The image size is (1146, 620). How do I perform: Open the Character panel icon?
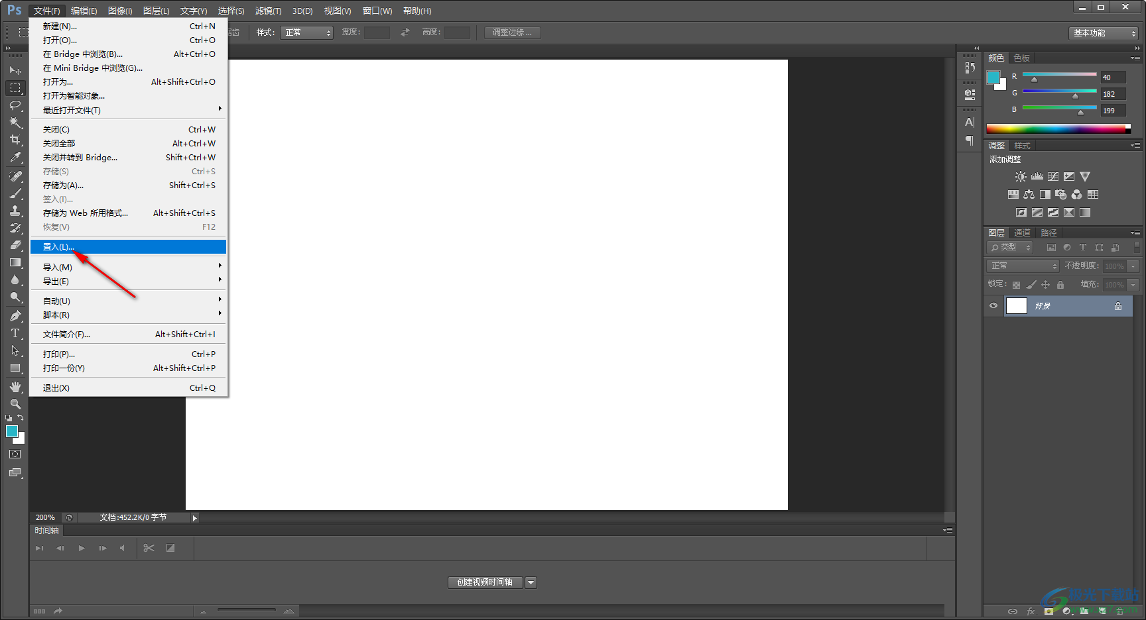pos(970,122)
